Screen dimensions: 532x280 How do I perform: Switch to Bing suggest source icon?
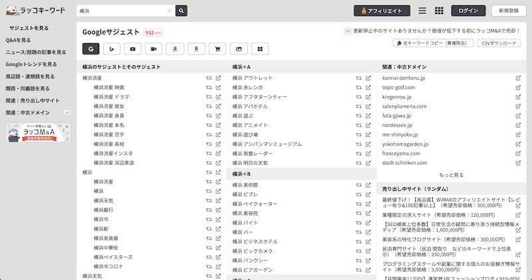(112, 49)
